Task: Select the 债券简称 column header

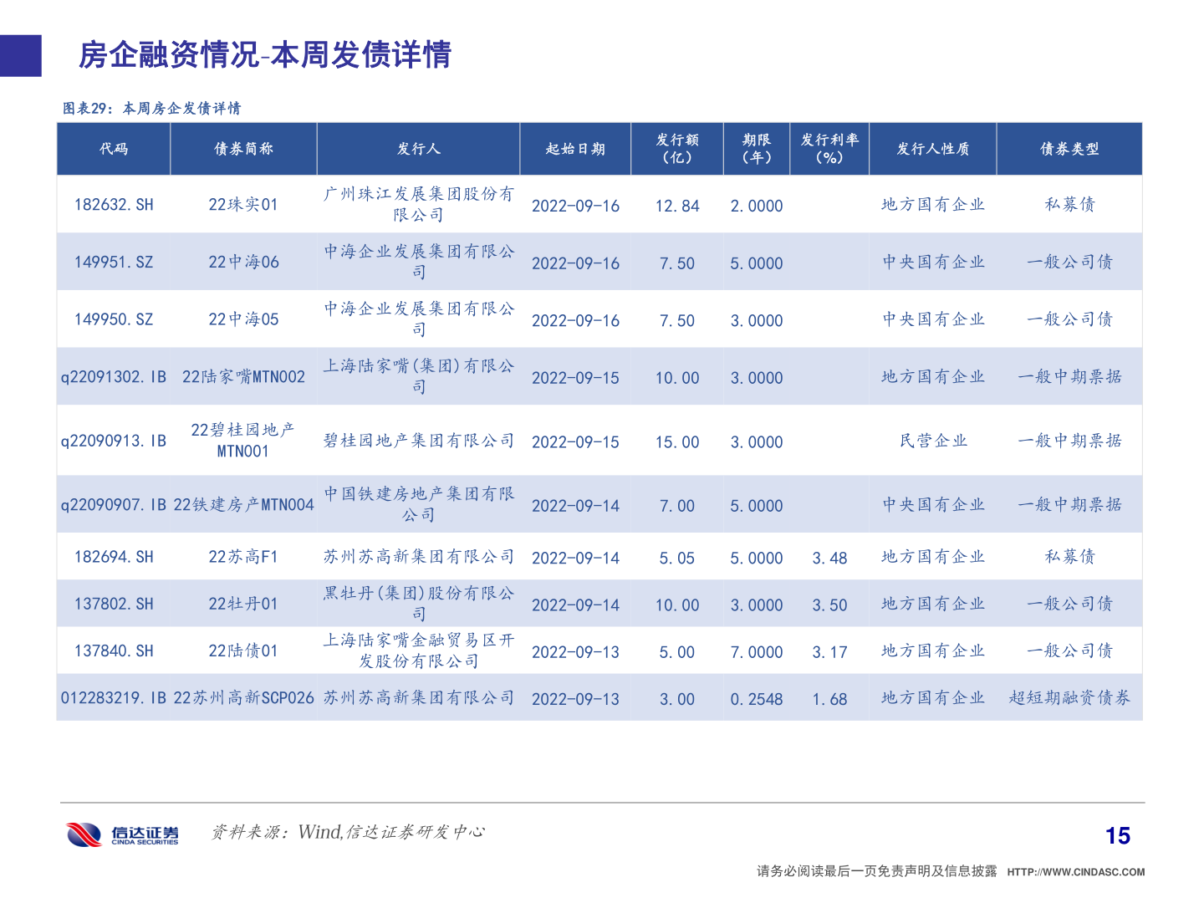Action: click(x=242, y=149)
